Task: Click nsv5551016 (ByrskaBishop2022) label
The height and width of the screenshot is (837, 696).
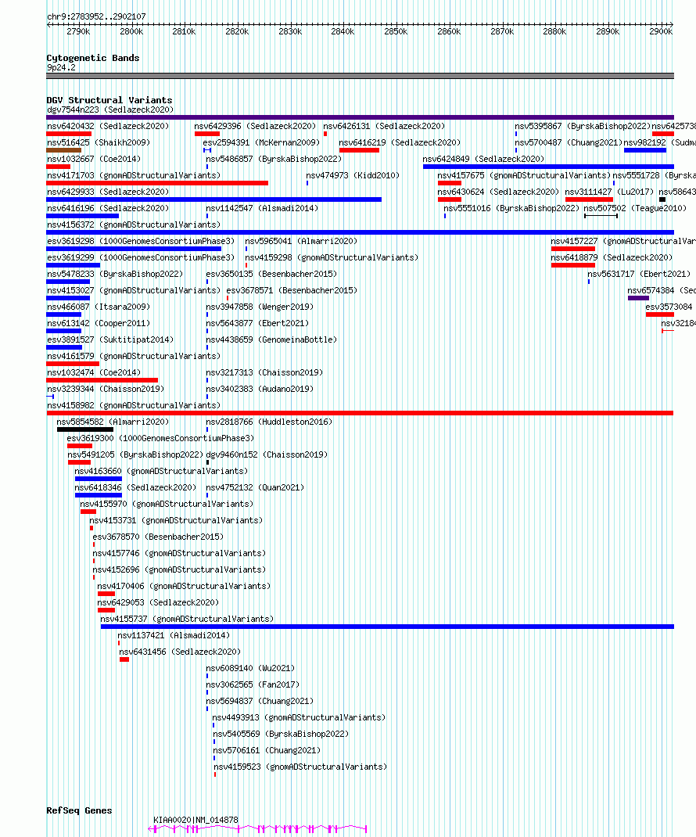Action: click(x=511, y=208)
